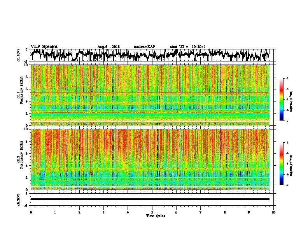Click the "start UT = 10:20: 1" text

tap(188, 47)
